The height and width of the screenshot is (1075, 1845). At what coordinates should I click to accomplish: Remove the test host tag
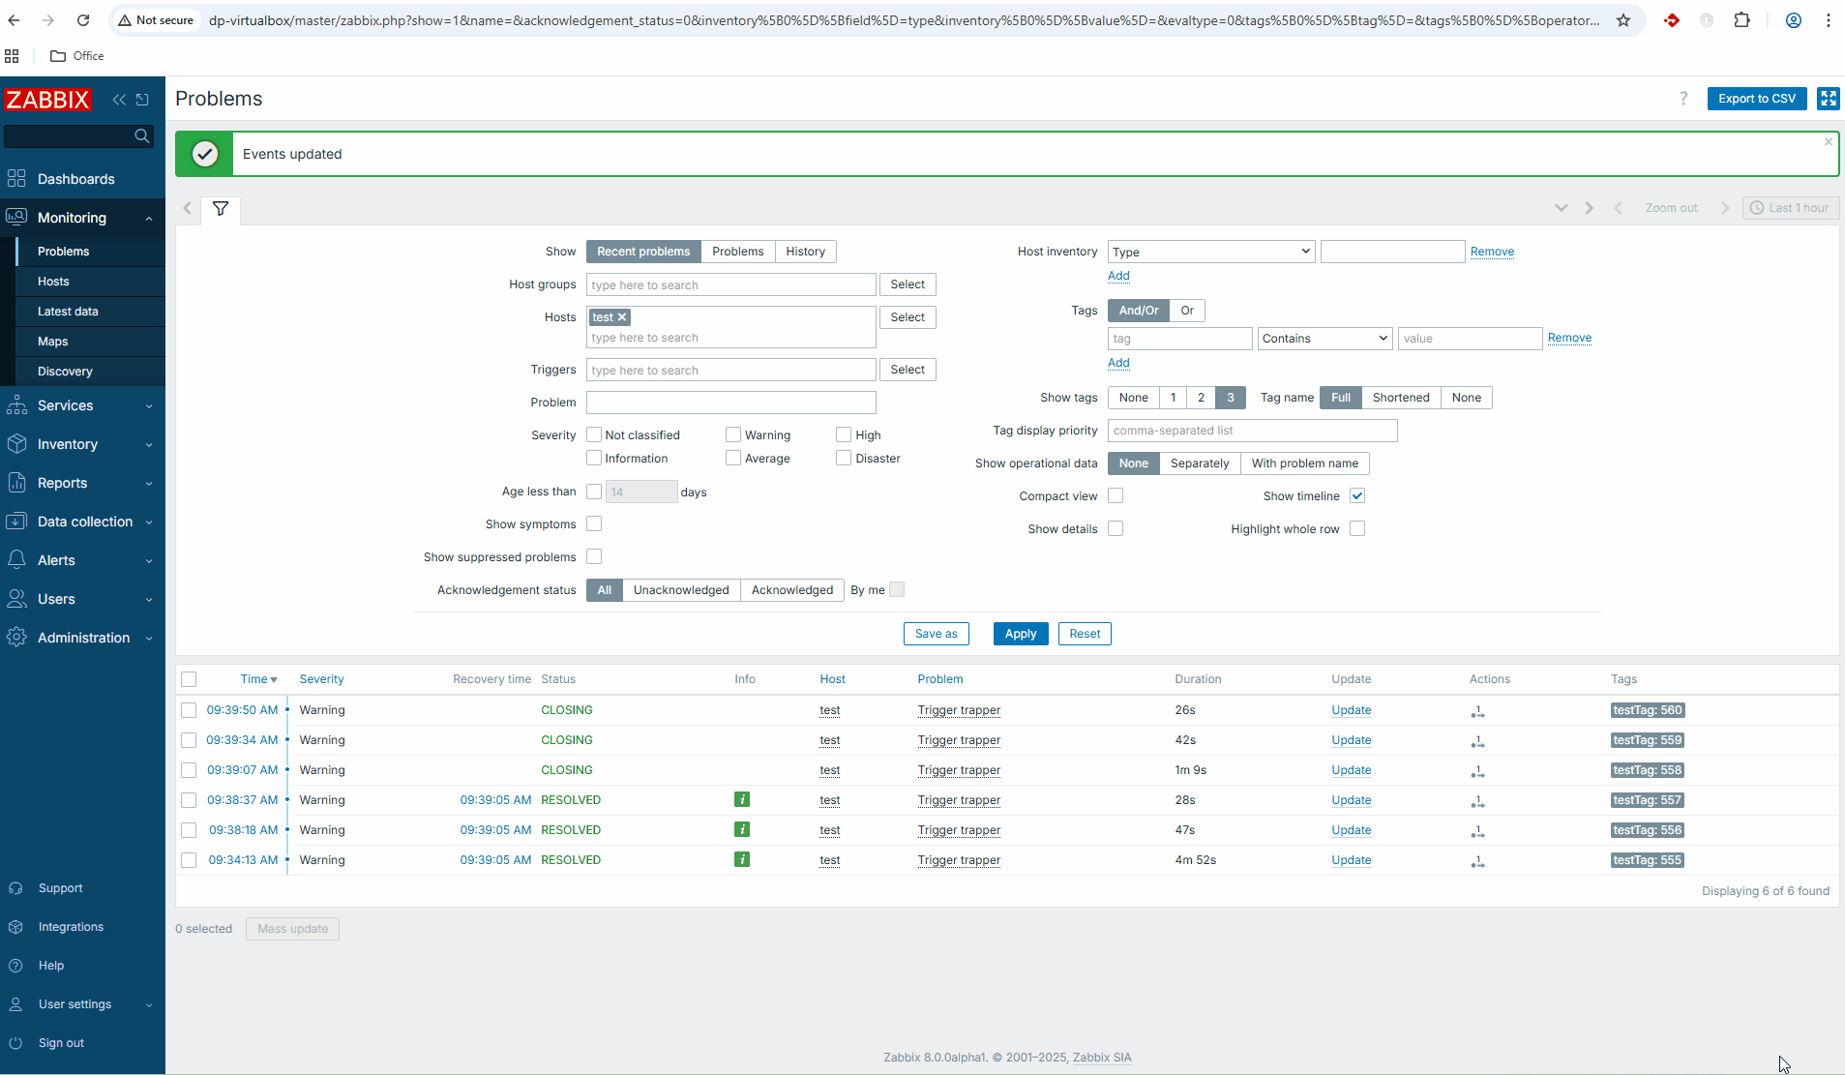[x=623, y=317]
